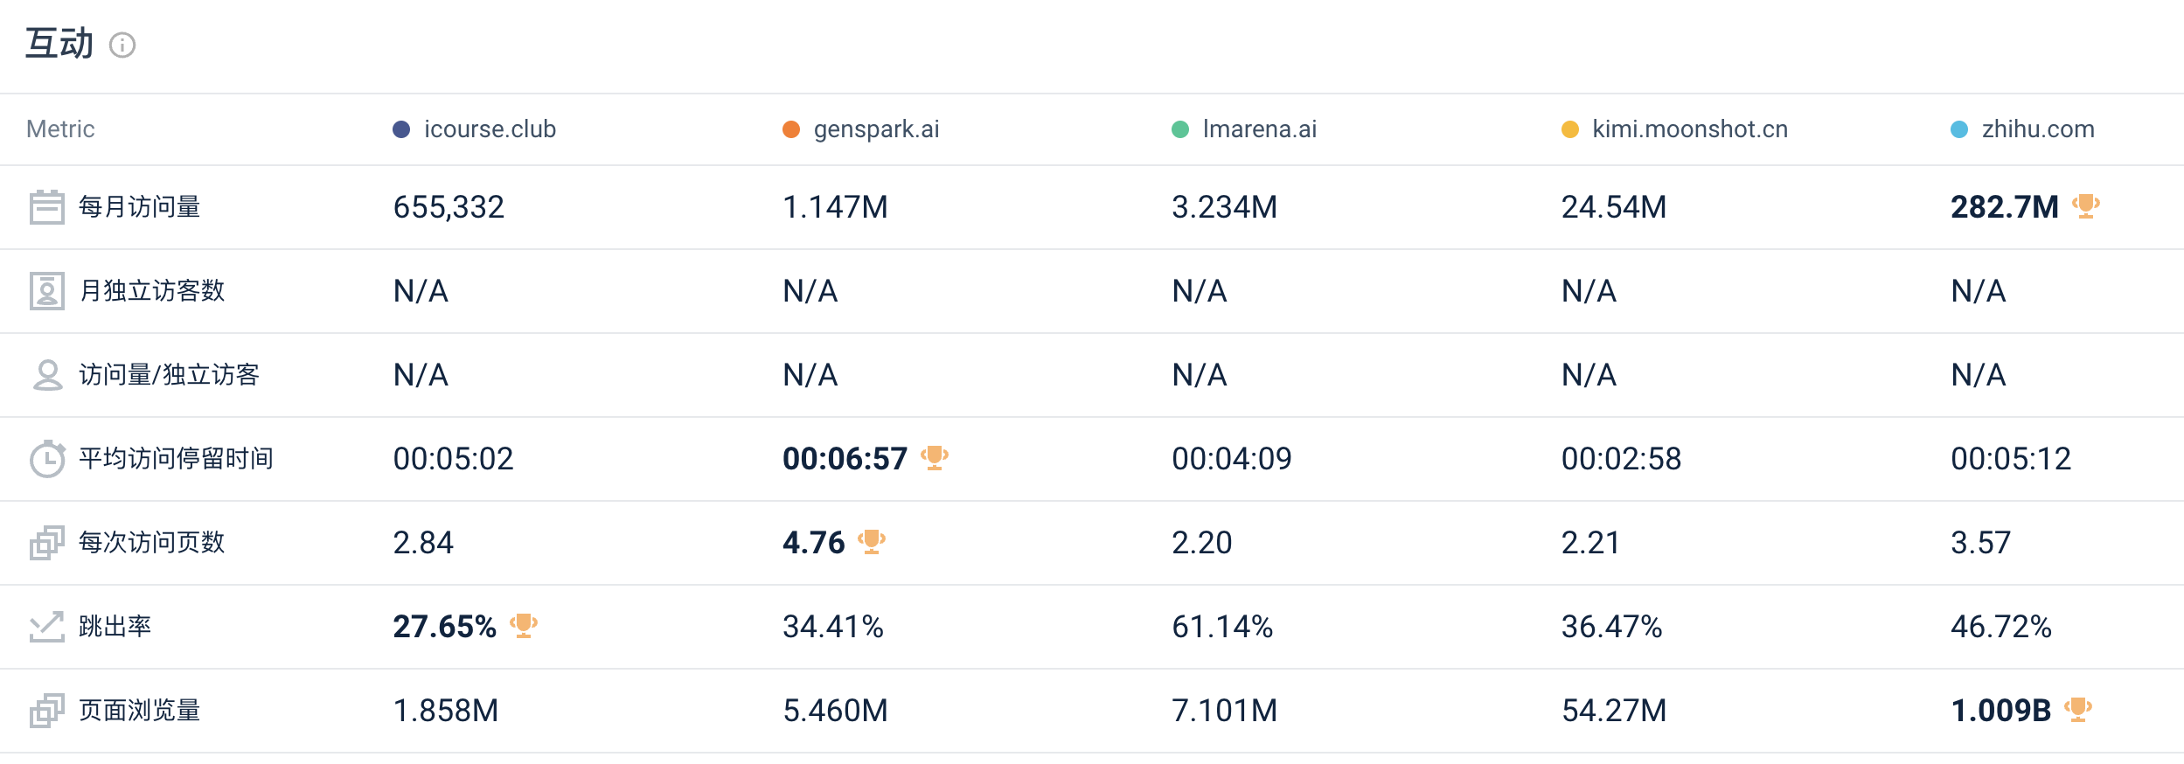Click the 00:02:58 visit duration value
The width and height of the screenshot is (2184, 764).
[1622, 459]
